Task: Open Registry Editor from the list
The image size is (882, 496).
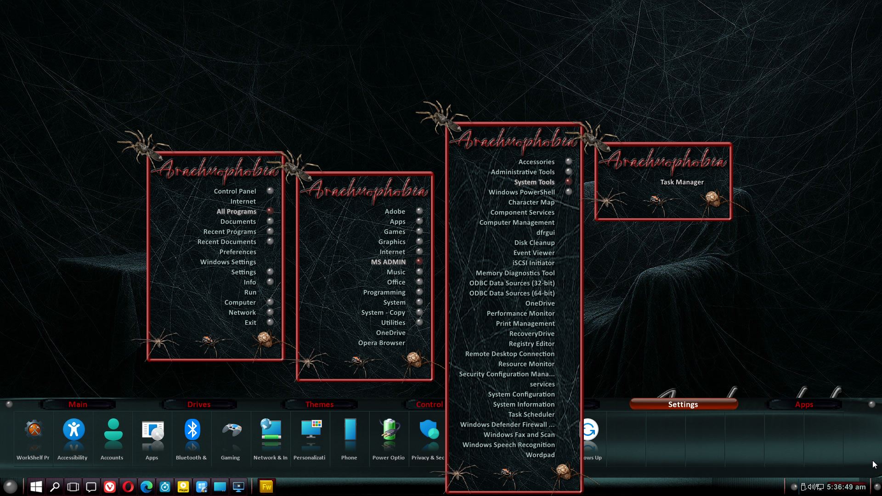Action: tap(531, 344)
